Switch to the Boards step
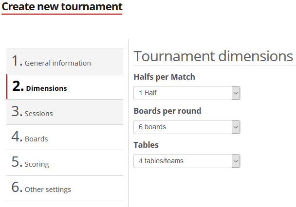 [37, 138]
